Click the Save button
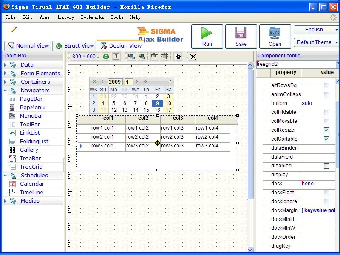The width and height of the screenshot is (340, 255). click(x=241, y=37)
